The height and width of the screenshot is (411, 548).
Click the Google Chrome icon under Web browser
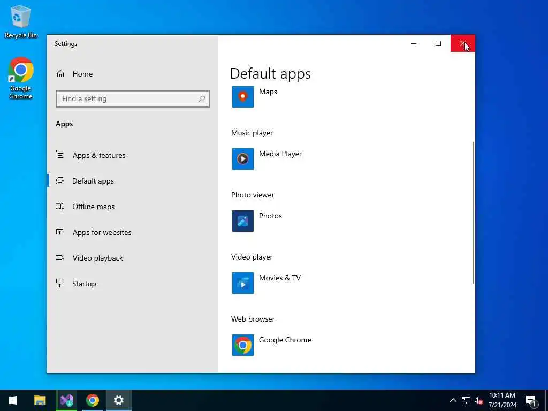coord(242,345)
